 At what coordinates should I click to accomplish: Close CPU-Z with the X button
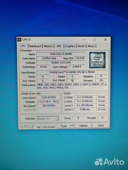coord(105,40)
